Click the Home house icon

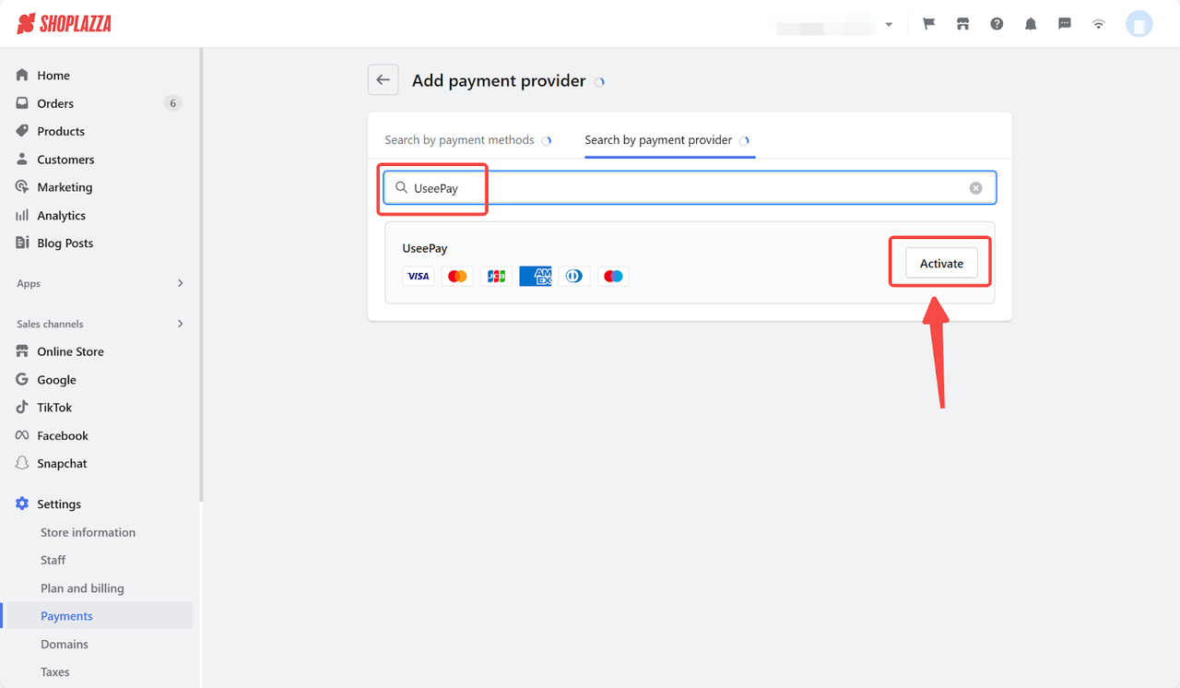(22, 76)
